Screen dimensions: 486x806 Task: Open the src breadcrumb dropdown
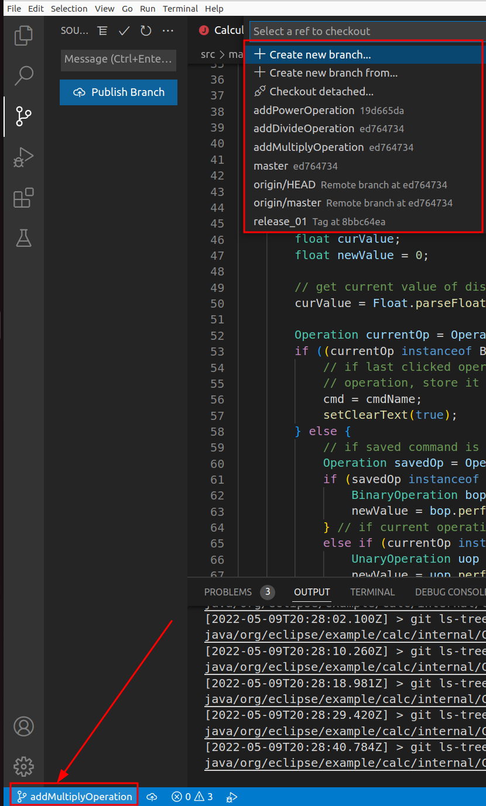click(x=208, y=54)
